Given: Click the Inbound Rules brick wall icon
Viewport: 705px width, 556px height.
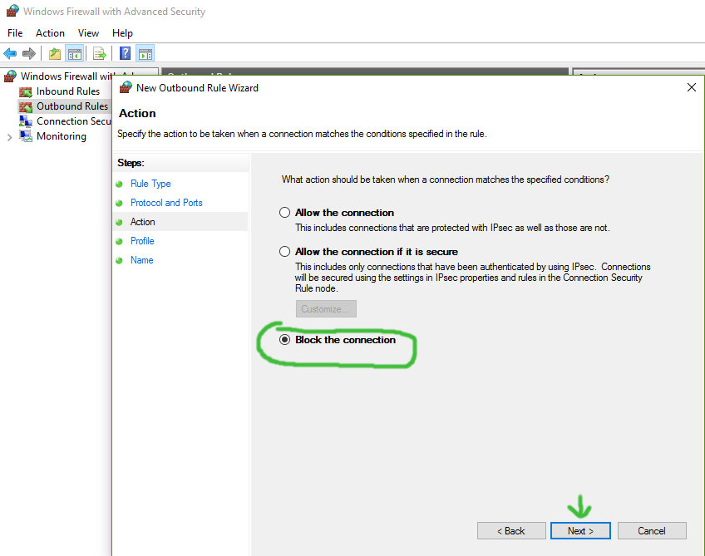Looking at the screenshot, I should coord(26,91).
